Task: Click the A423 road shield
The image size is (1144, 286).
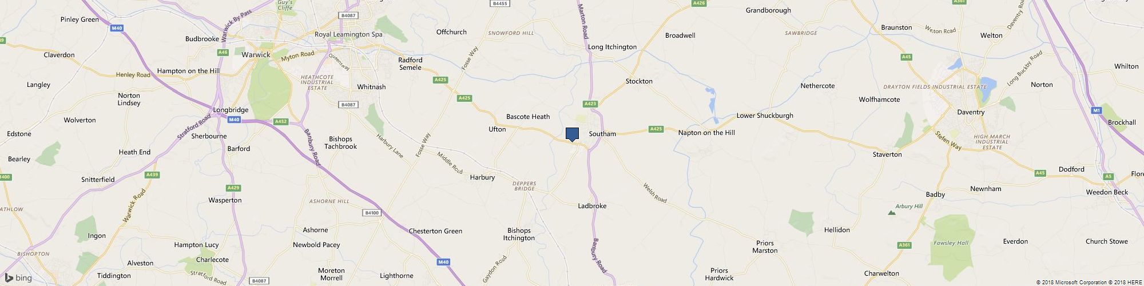Action: click(x=591, y=104)
